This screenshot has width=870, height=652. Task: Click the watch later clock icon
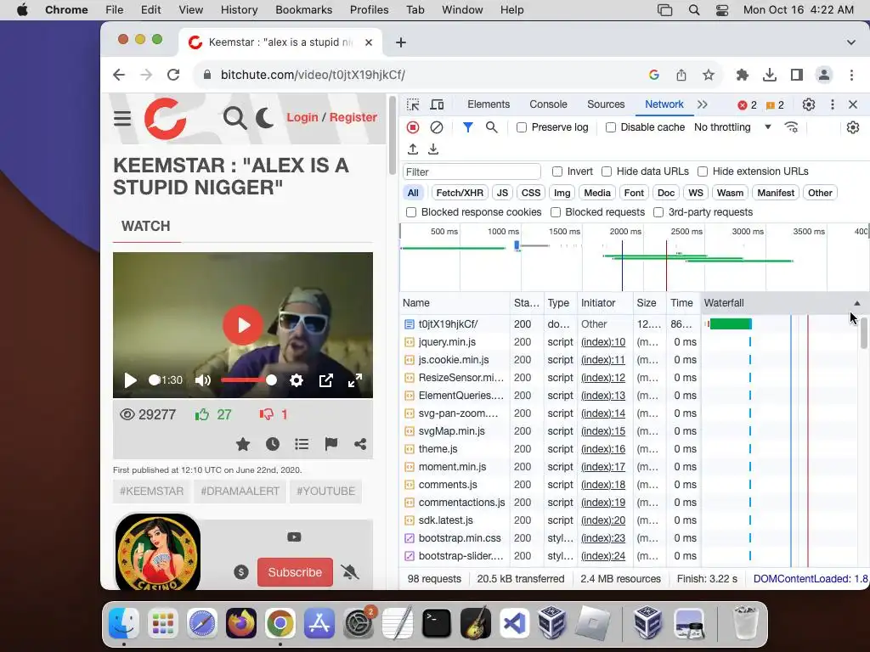pyautogui.click(x=273, y=444)
